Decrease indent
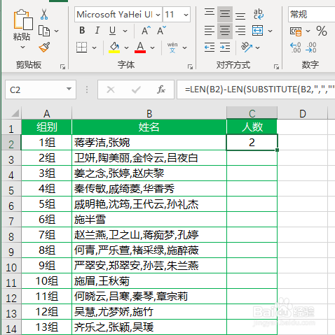The height and width of the screenshot is (335, 335). (210, 48)
